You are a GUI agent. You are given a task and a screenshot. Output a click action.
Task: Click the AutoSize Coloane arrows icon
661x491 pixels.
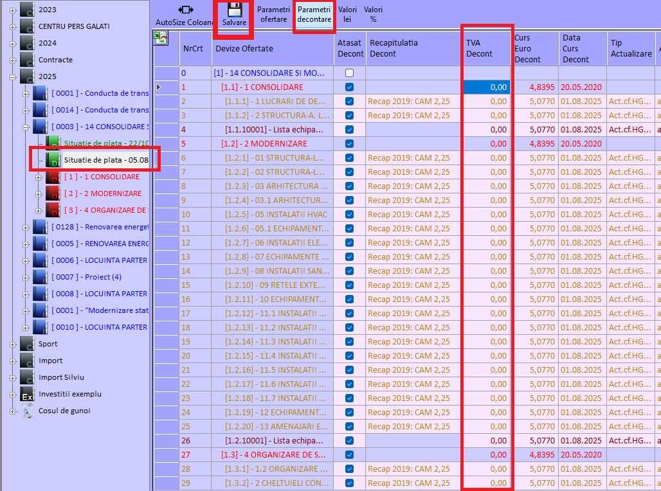coord(186,10)
